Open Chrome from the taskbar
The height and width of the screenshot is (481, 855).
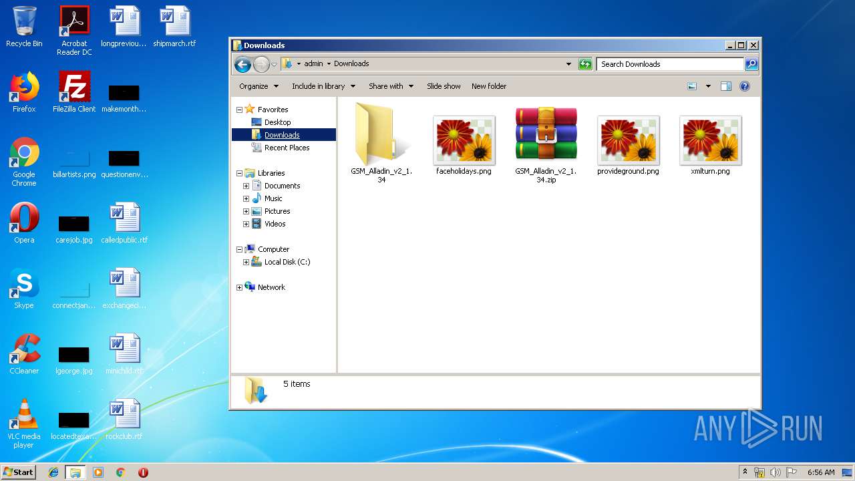point(121,472)
